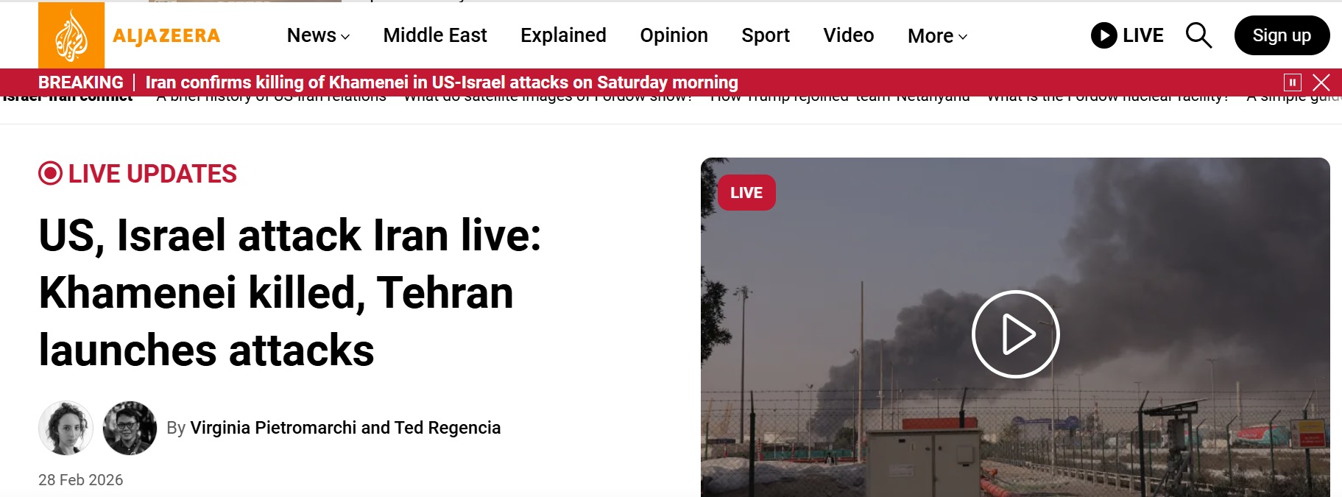This screenshot has width=1342, height=497.
Task: Open the search magnifier icon
Action: coord(1198,35)
